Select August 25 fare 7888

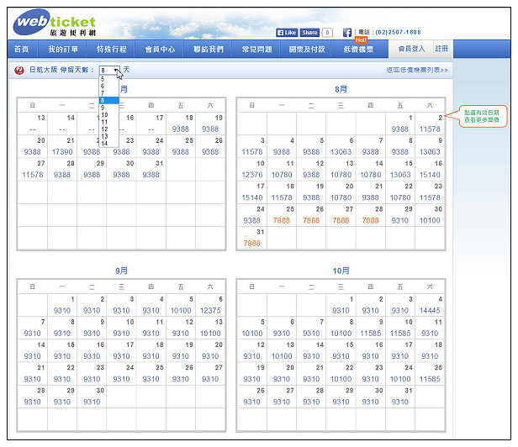click(x=282, y=220)
